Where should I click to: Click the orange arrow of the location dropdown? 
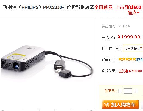tap(141, 48)
